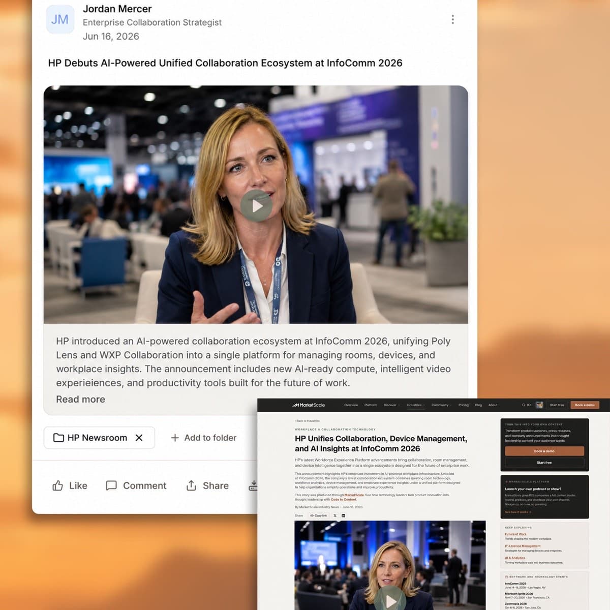The image size is (610, 610).
Task: Open the three-dot menu on Jordan Mercer's post
Action: click(452, 19)
